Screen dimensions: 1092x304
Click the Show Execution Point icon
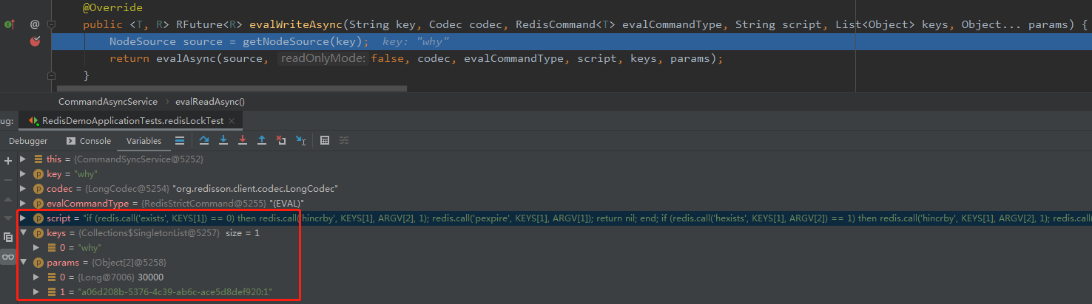click(180, 140)
